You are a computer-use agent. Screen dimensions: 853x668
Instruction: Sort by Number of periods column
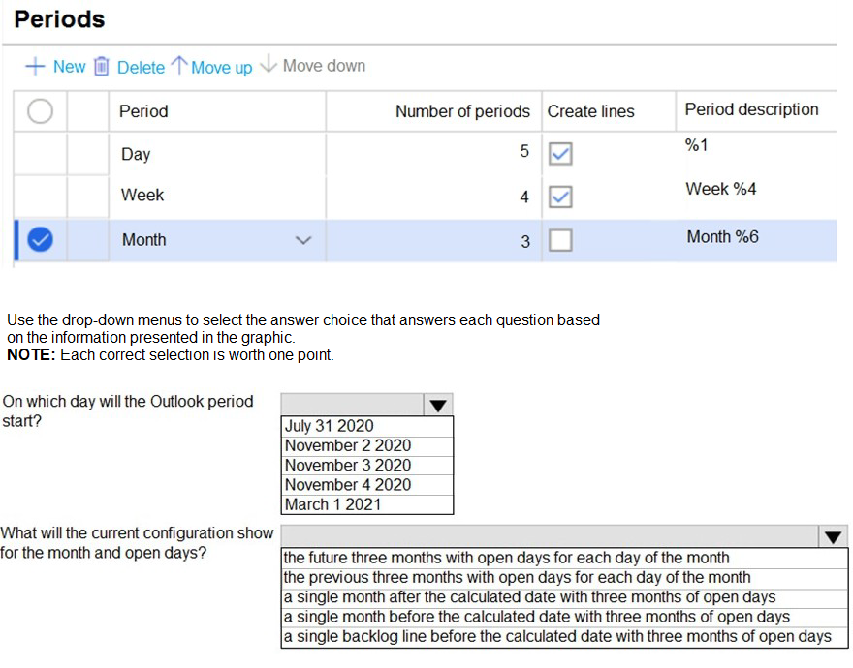[462, 111]
